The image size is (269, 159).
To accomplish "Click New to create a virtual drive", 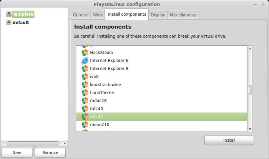I will pos(17,152).
